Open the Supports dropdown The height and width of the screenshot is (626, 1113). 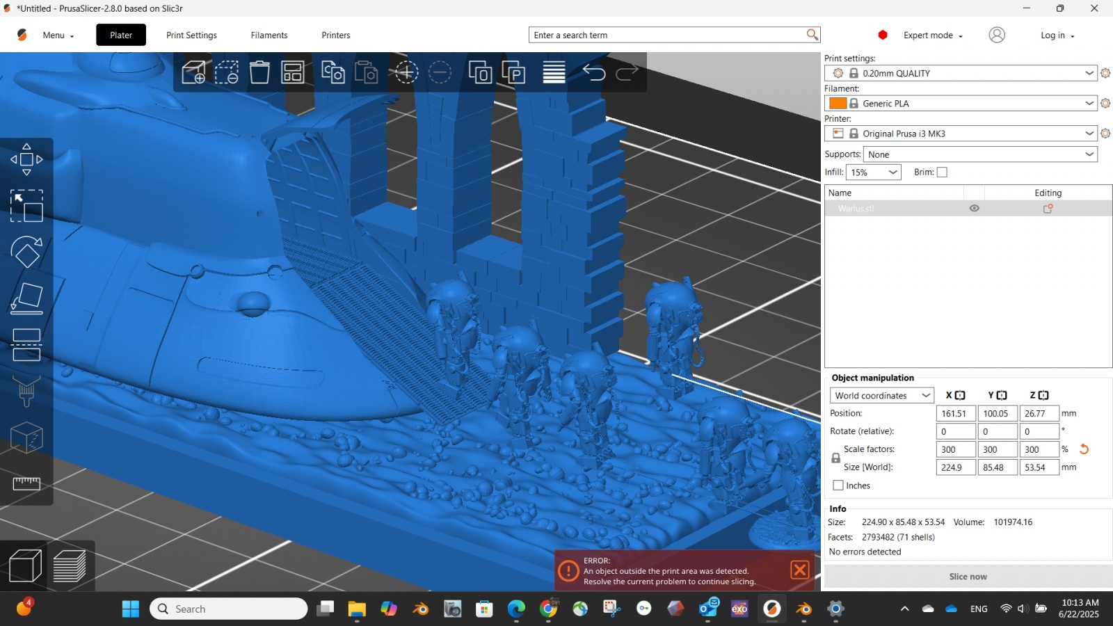coord(979,154)
